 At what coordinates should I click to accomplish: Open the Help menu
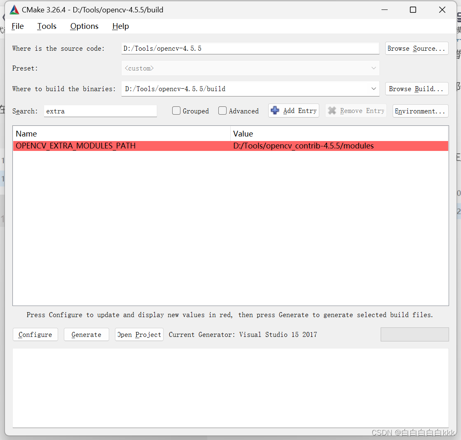[x=121, y=26]
